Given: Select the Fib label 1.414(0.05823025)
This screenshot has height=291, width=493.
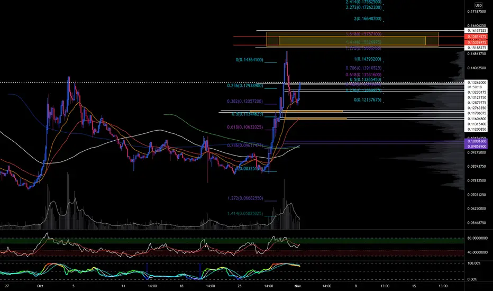Looking at the screenshot, I should [x=245, y=213].
